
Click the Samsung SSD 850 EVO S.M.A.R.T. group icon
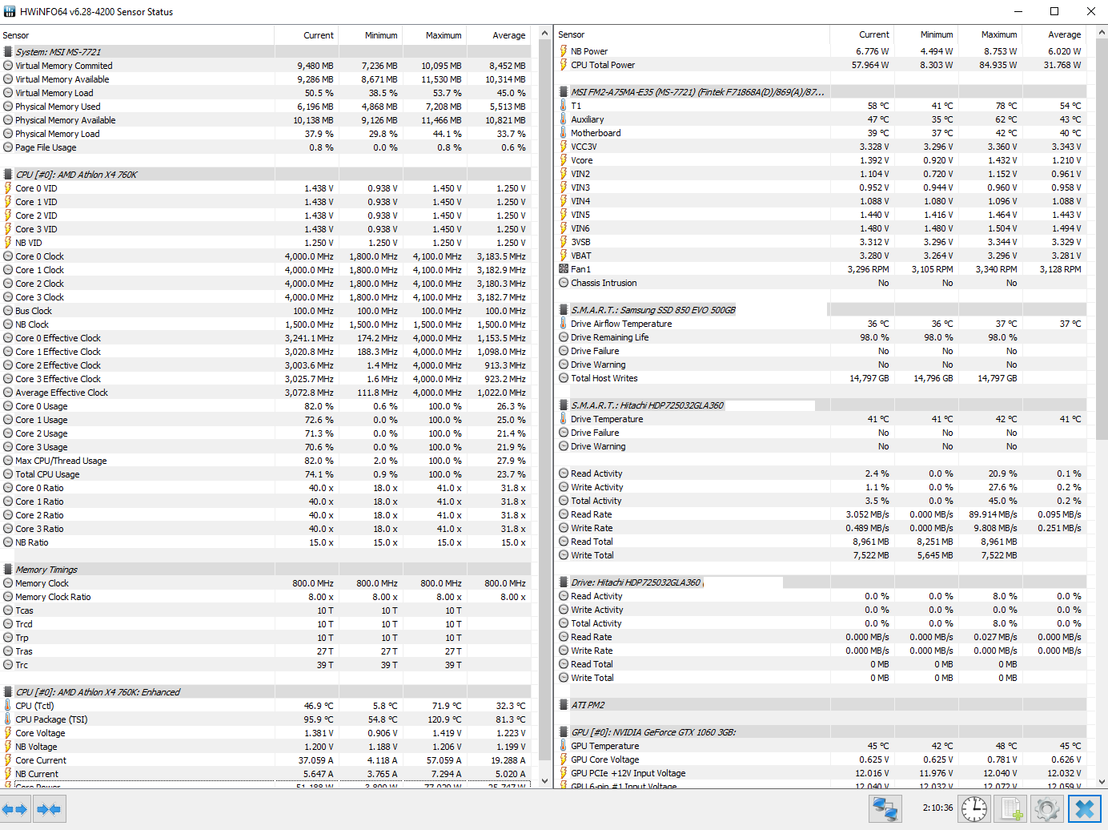[564, 310]
